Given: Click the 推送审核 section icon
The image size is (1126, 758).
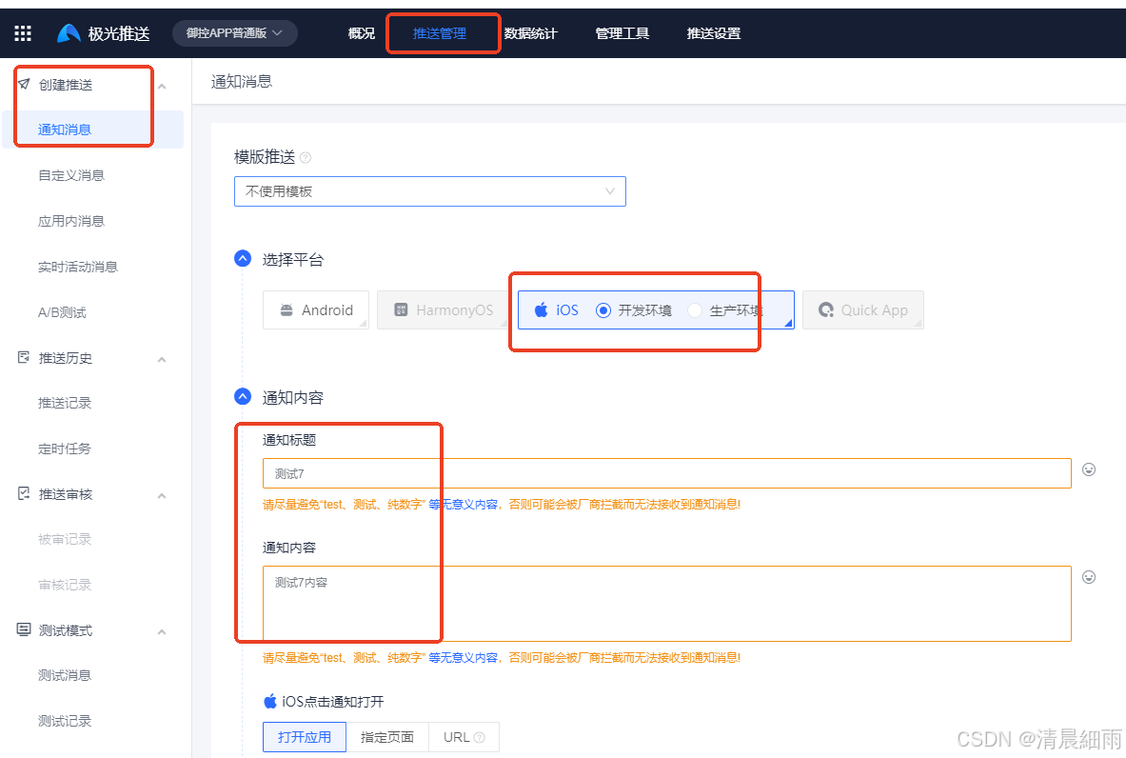Looking at the screenshot, I should [24, 493].
